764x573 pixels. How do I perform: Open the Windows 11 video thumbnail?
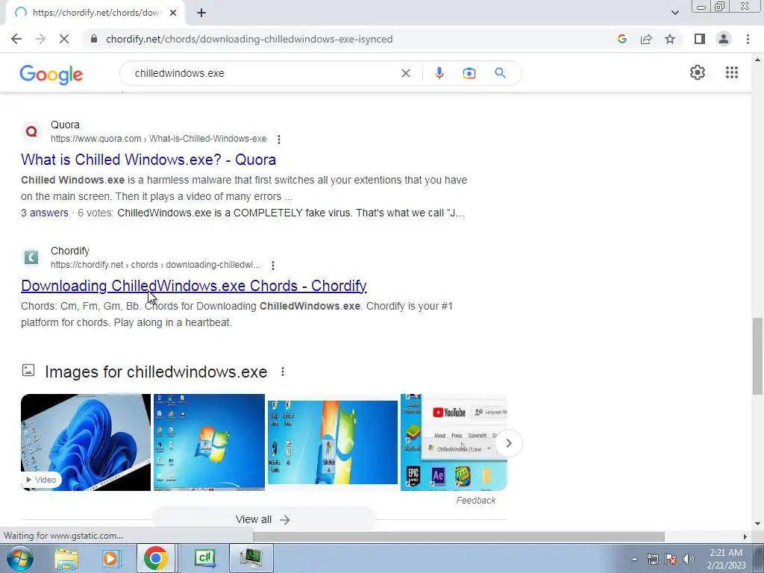pos(86,442)
